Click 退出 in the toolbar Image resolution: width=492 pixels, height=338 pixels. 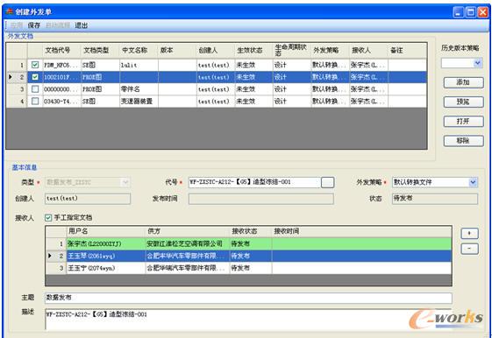pos(82,25)
